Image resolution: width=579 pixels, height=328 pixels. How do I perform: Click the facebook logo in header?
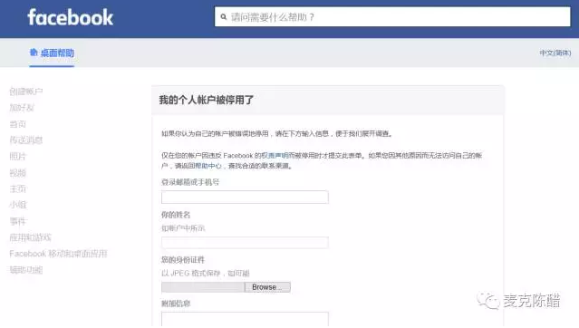(70, 17)
